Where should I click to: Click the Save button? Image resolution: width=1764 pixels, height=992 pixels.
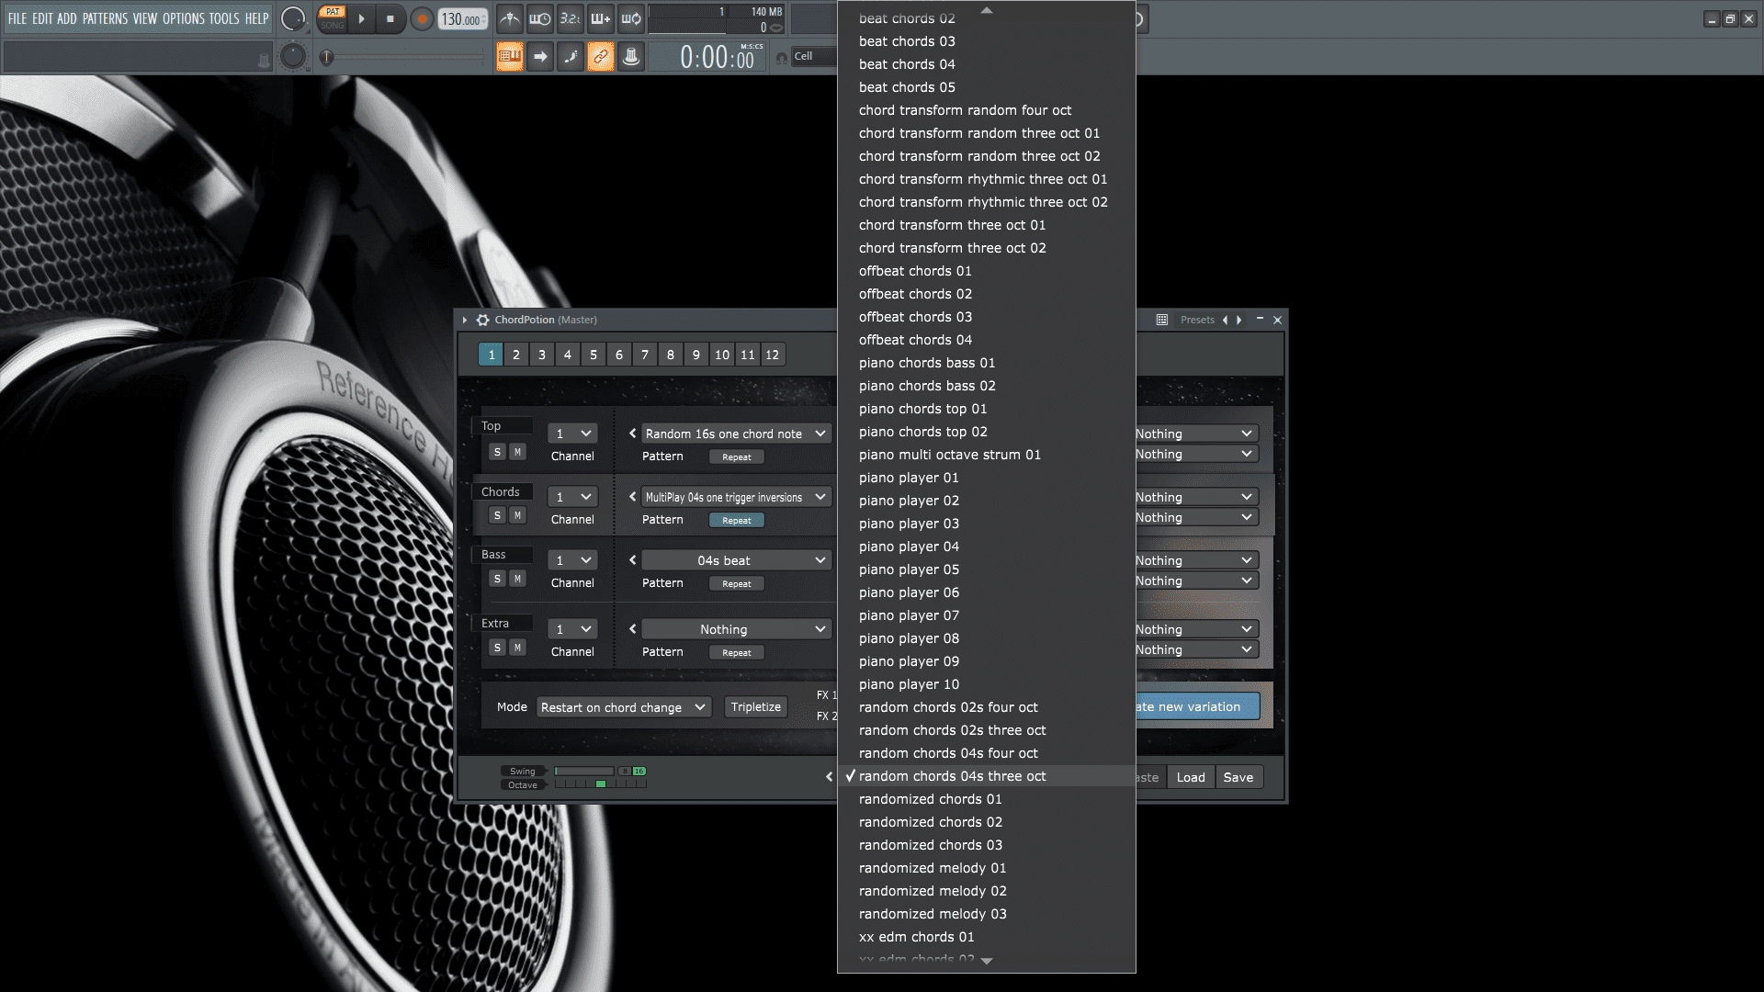tap(1238, 777)
